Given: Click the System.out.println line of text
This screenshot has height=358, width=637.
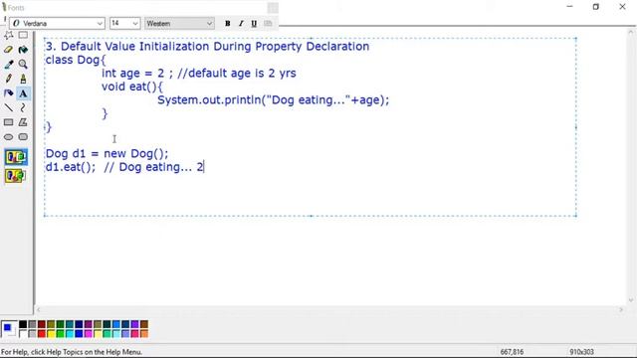Looking at the screenshot, I should coord(273,100).
